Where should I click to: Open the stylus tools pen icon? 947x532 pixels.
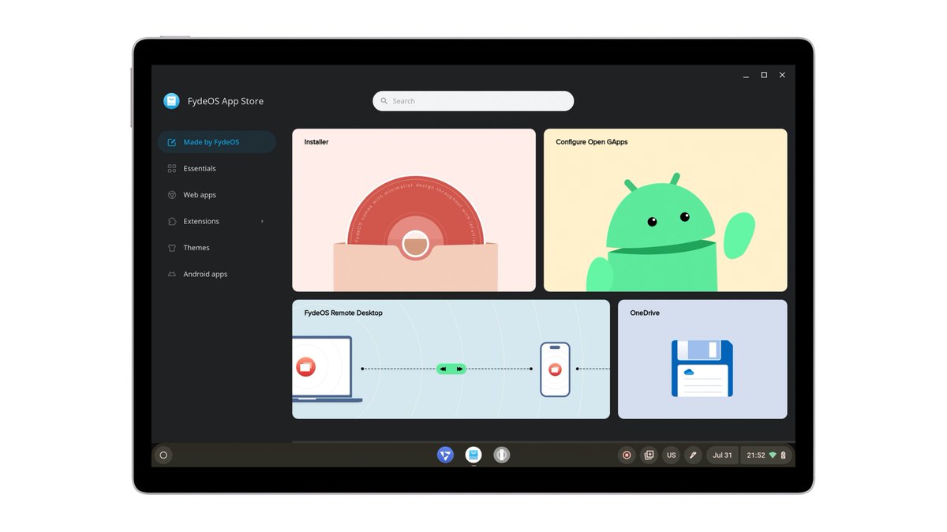coord(693,455)
